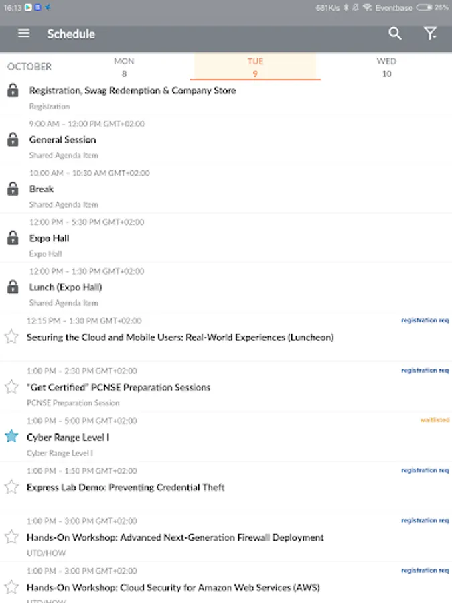Open the Lunch (Expo Hall) entry
Screen dimensions: 452x603
coord(66,287)
